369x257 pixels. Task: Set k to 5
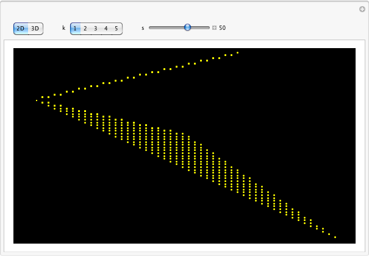pos(116,28)
